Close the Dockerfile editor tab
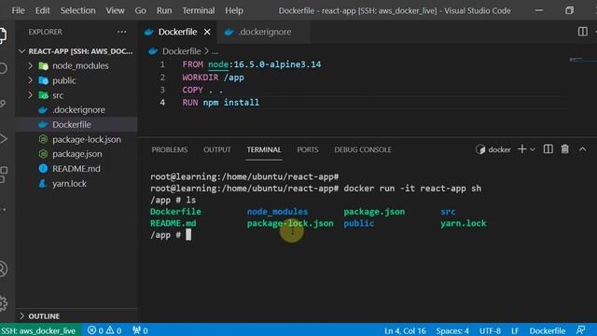 tap(207, 32)
